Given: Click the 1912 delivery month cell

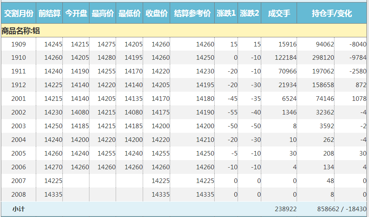Looking at the screenshot, I should (18, 85).
